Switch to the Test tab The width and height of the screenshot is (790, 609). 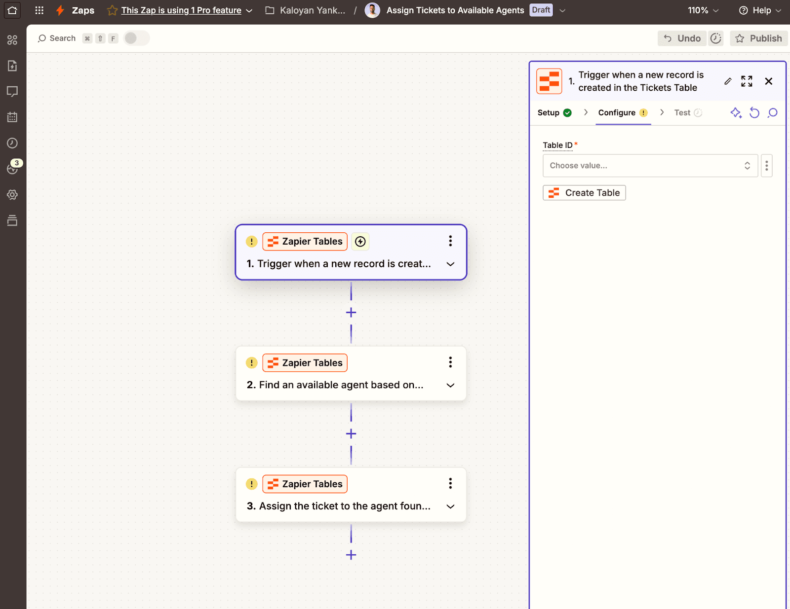(x=688, y=112)
